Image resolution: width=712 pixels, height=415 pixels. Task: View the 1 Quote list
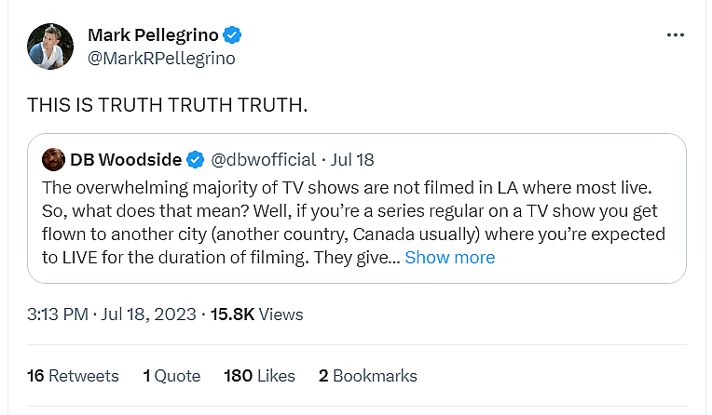pos(171,376)
